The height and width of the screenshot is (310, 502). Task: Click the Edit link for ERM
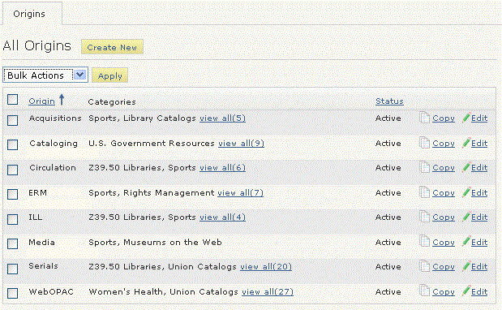pyautogui.click(x=479, y=193)
